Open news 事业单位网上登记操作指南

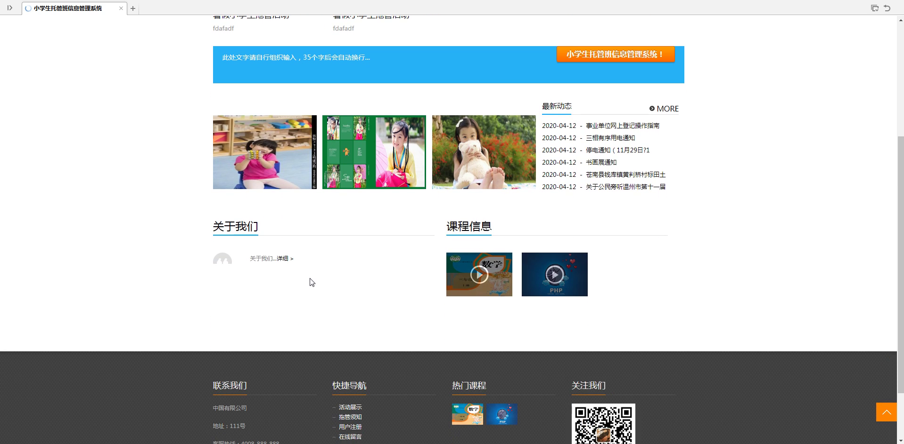pyautogui.click(x=622, y=126)
